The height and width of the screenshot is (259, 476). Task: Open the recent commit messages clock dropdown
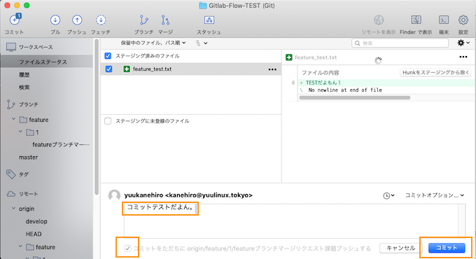point(388,195)
